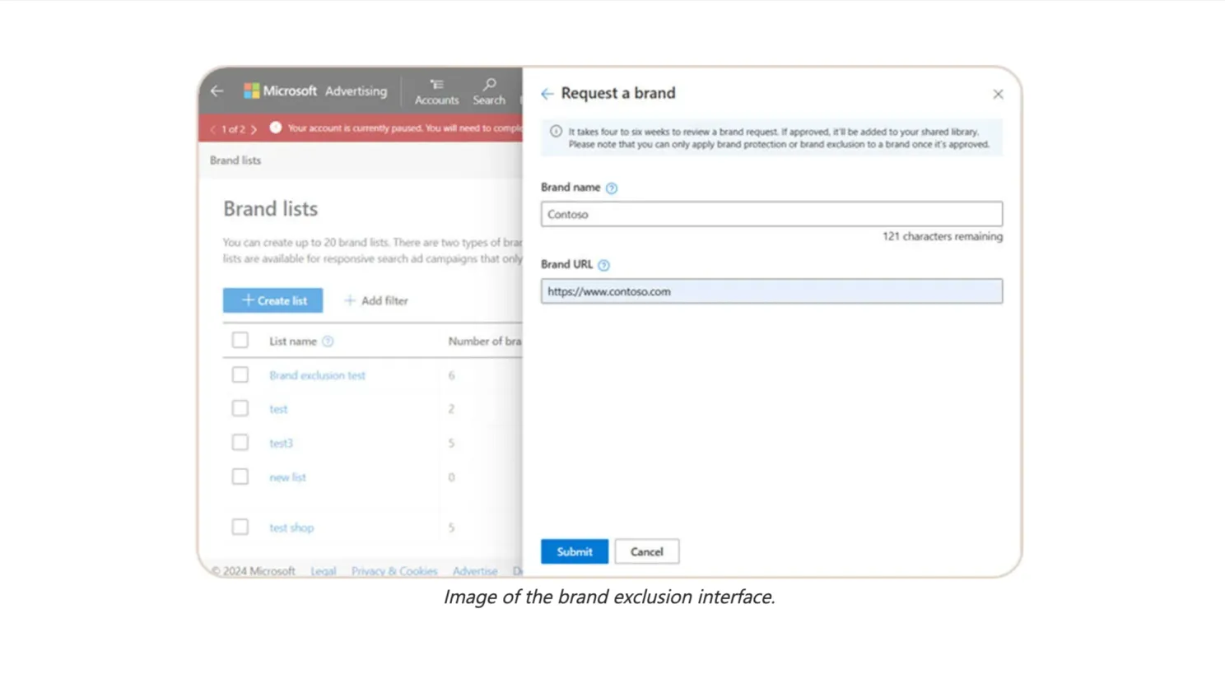This screenshot has height=683, width=1225.
Task: Click into the Brand name field
Action: (771, 214)
